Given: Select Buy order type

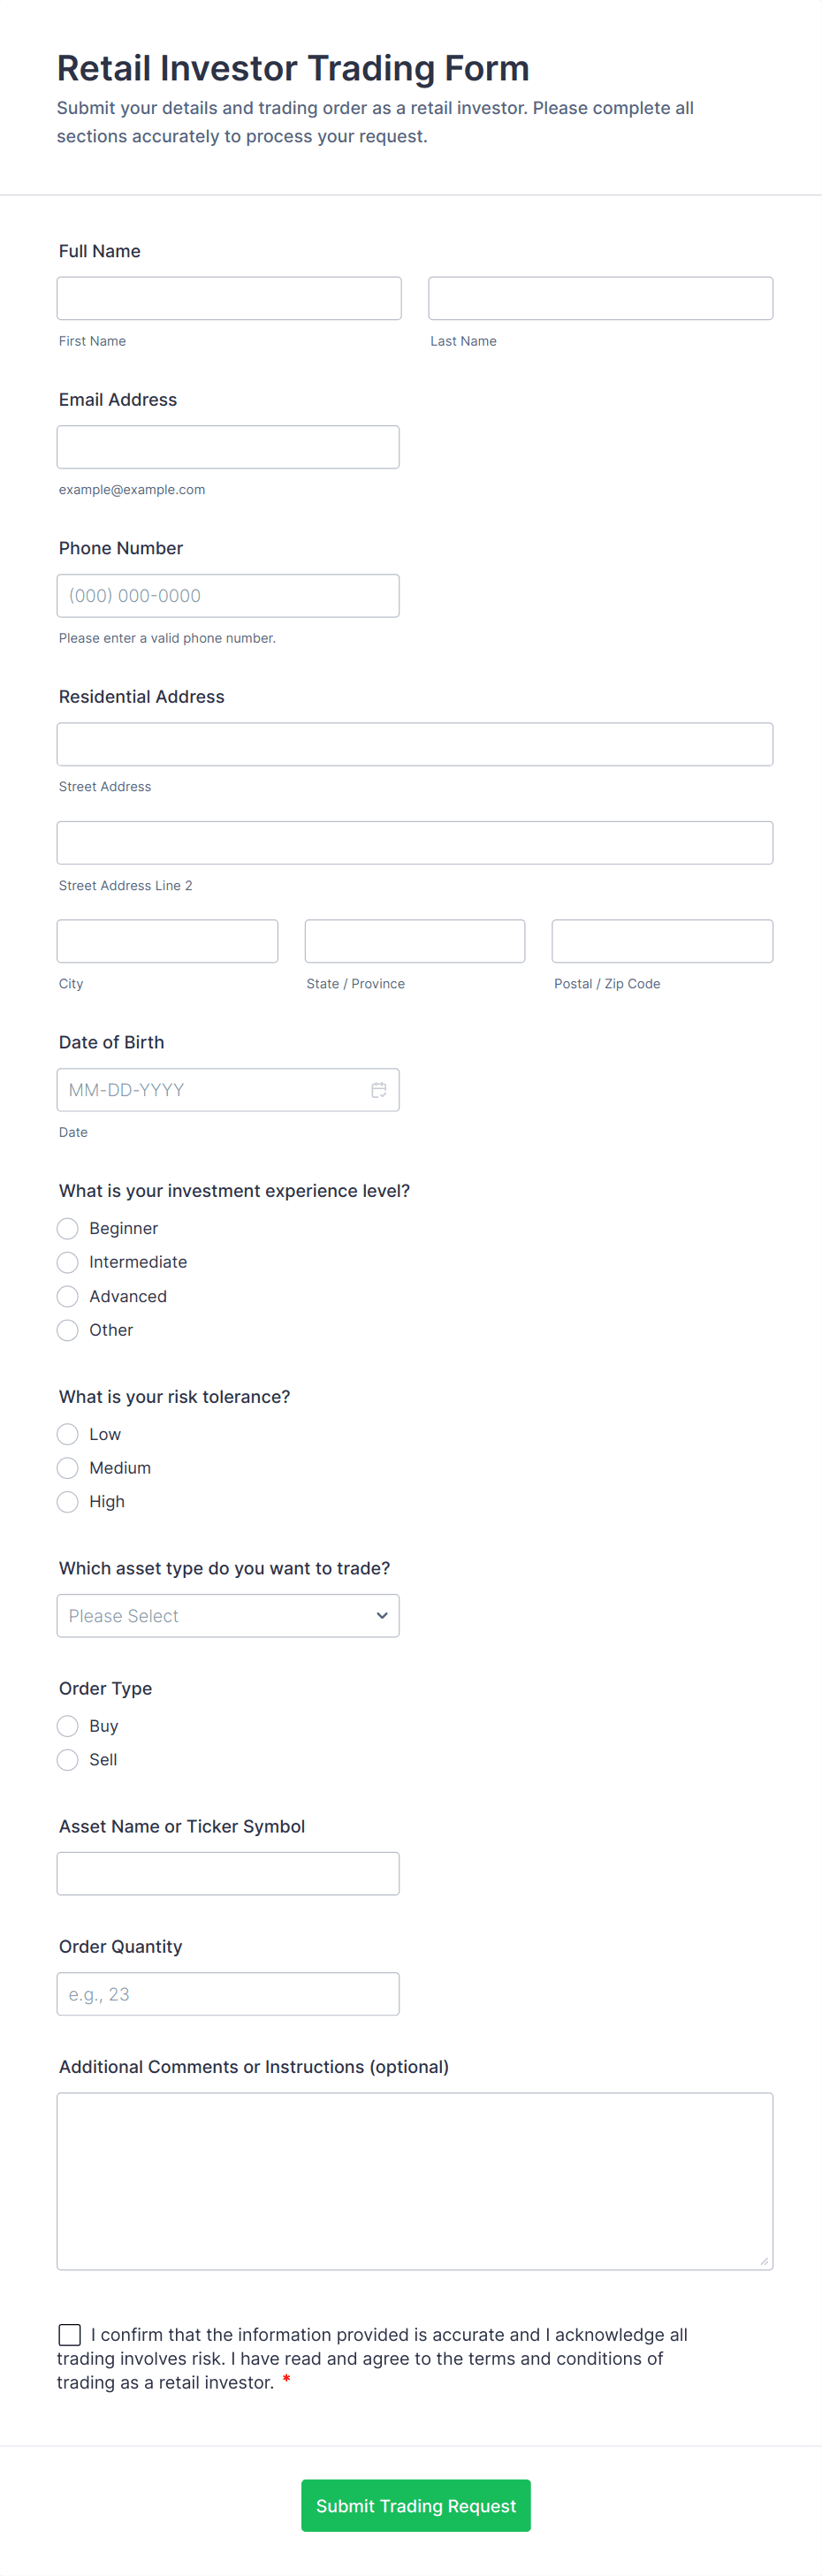Looking at the screenshot, I should coord(68,1726).
